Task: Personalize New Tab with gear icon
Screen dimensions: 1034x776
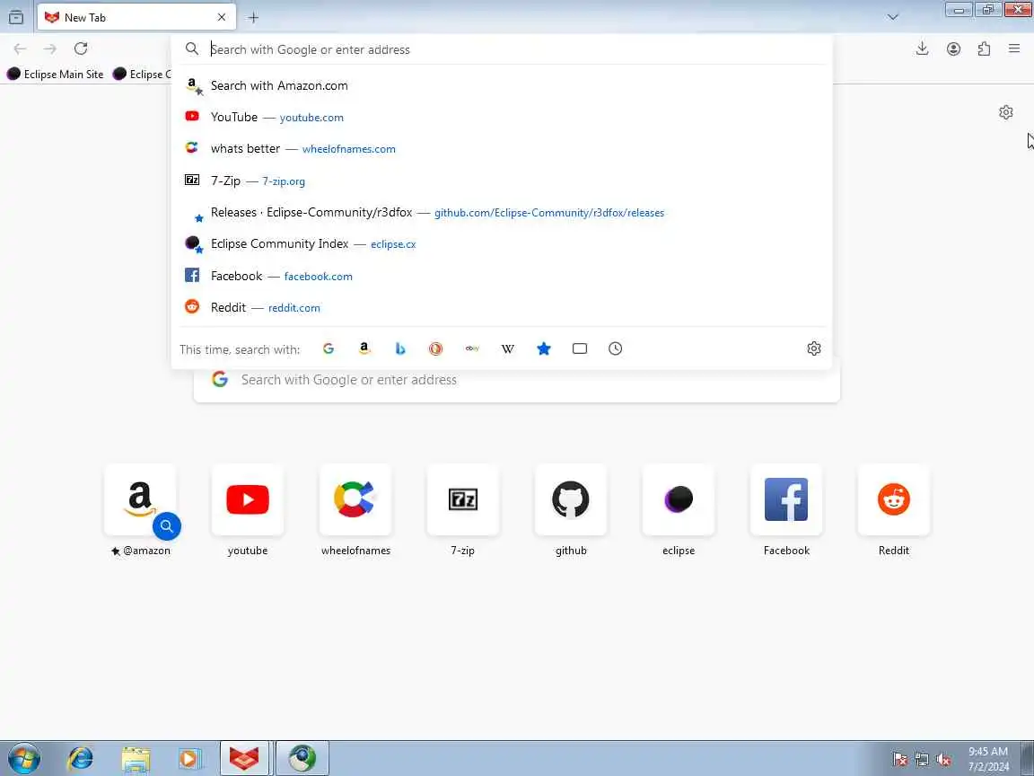Action: (x=1005, y=112)
